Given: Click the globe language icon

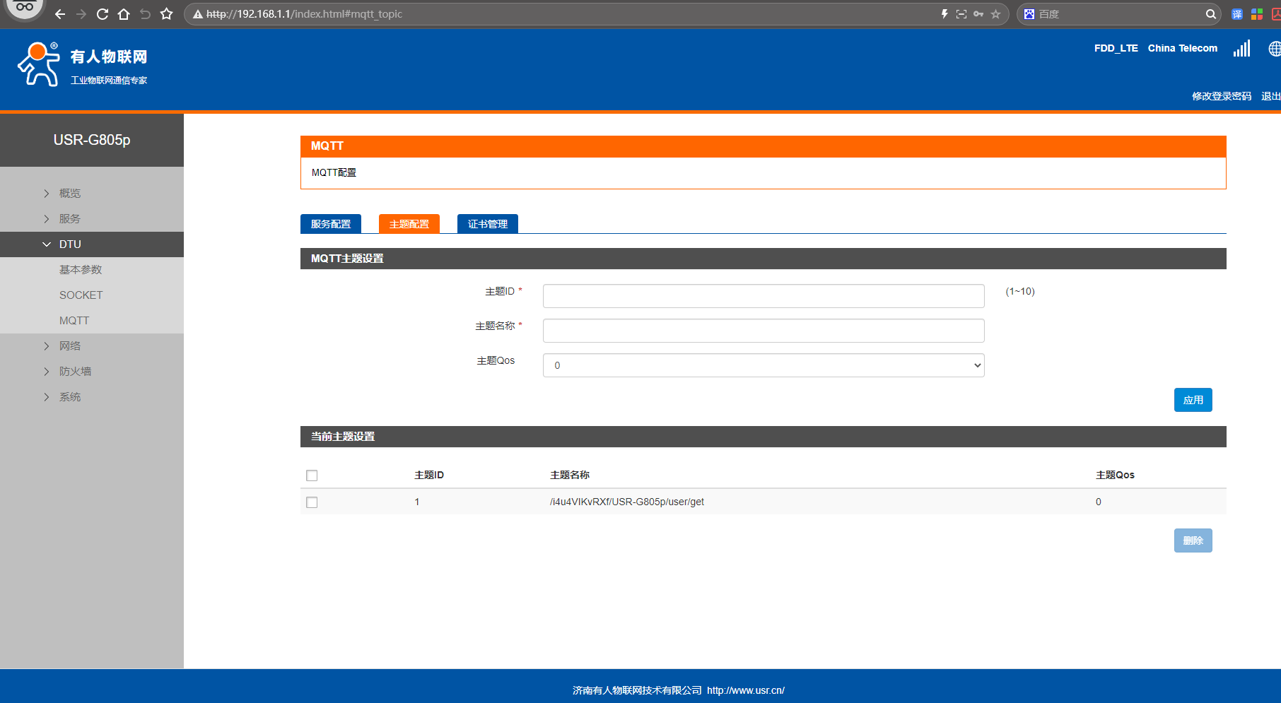Looking at the screenshot, I should (1274, 48).
